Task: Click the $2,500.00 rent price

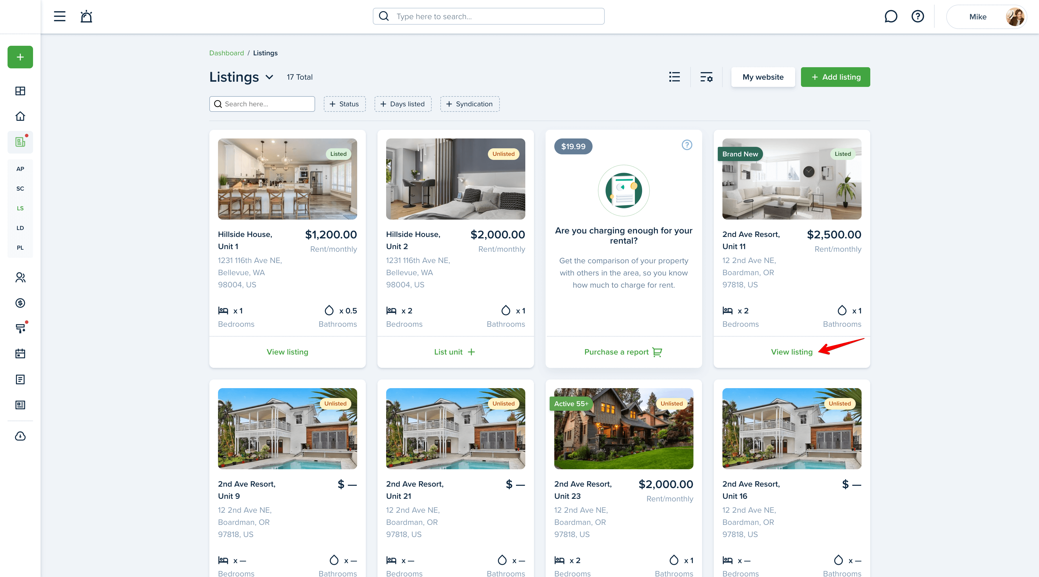Action: pyautogui.click(x=834, y=235)
